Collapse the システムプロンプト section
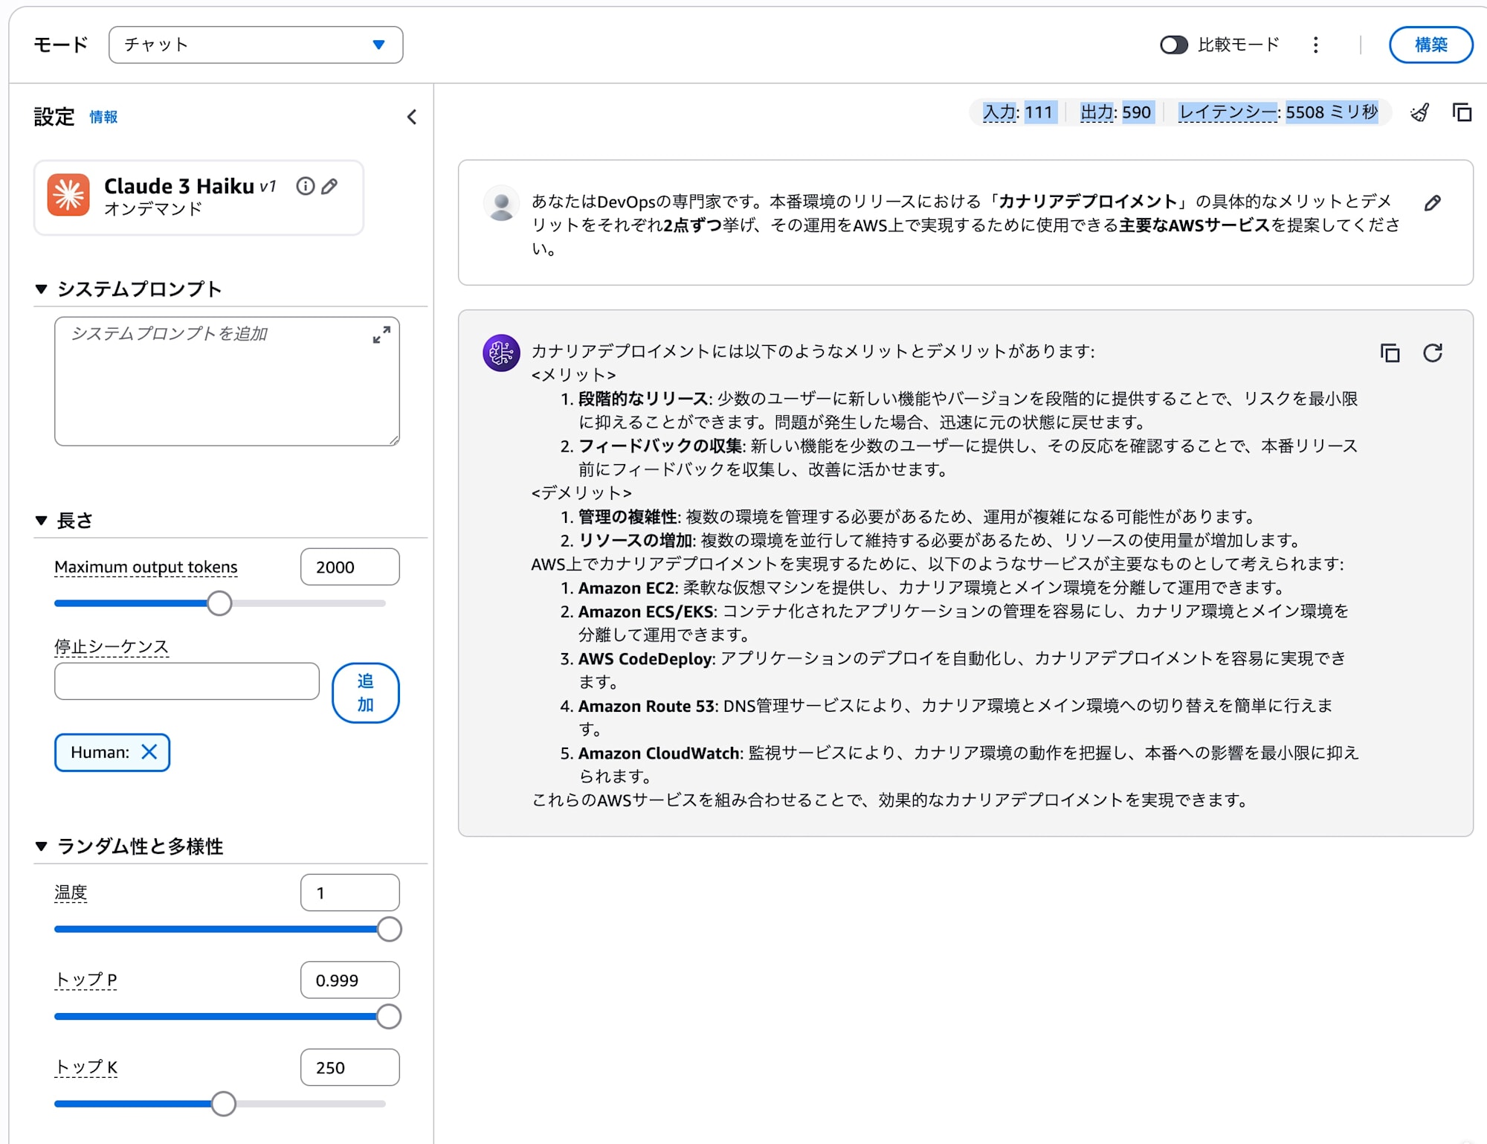Image resolution: width=1487 pixels, height=1144 pixels. coord(42,289)
